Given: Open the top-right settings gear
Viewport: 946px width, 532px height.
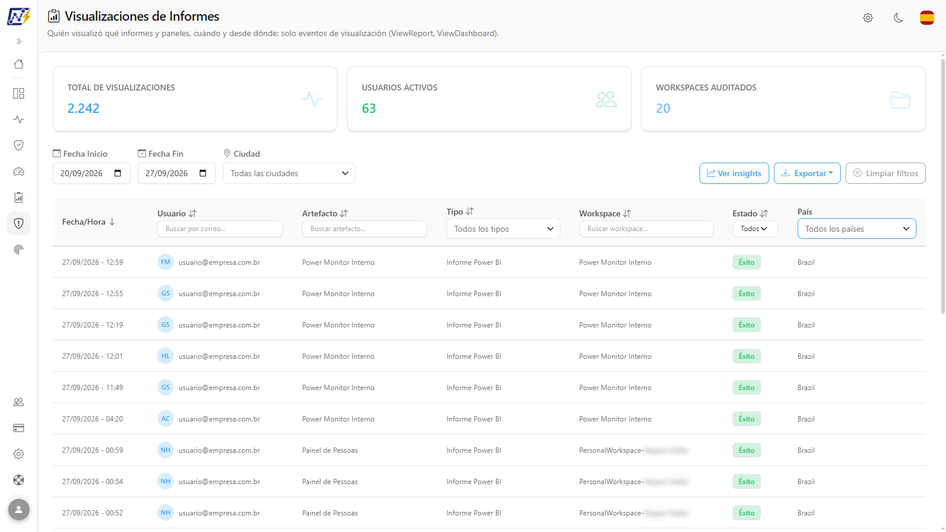Looking at the screenshot, I should (x=868, y=18).
